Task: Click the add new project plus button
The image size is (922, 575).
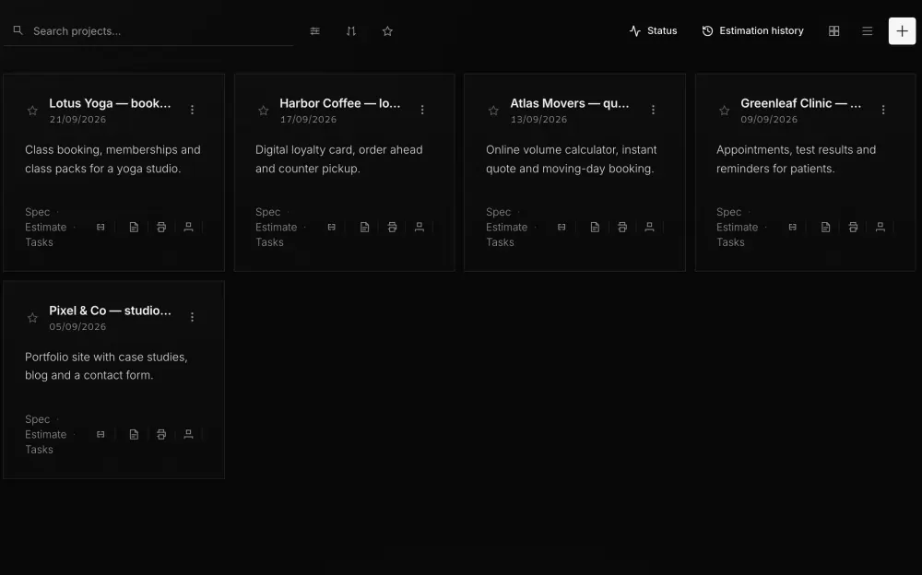Action: 902,31
